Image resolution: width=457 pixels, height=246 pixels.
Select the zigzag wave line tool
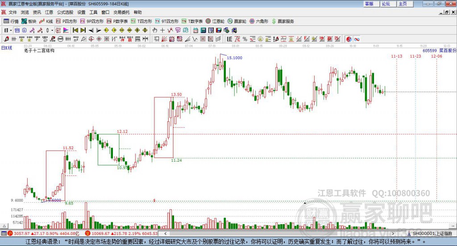(x=195, y=39)
